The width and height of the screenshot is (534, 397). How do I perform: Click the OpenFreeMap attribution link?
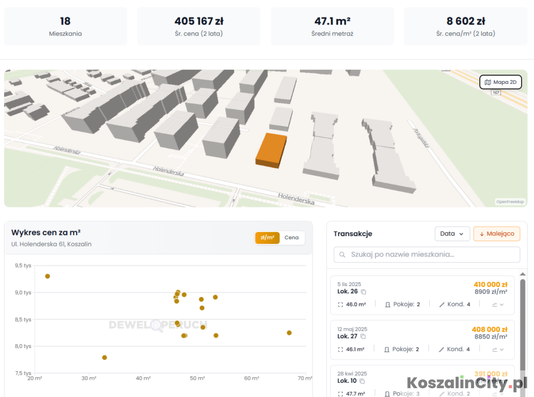point(509,202)
